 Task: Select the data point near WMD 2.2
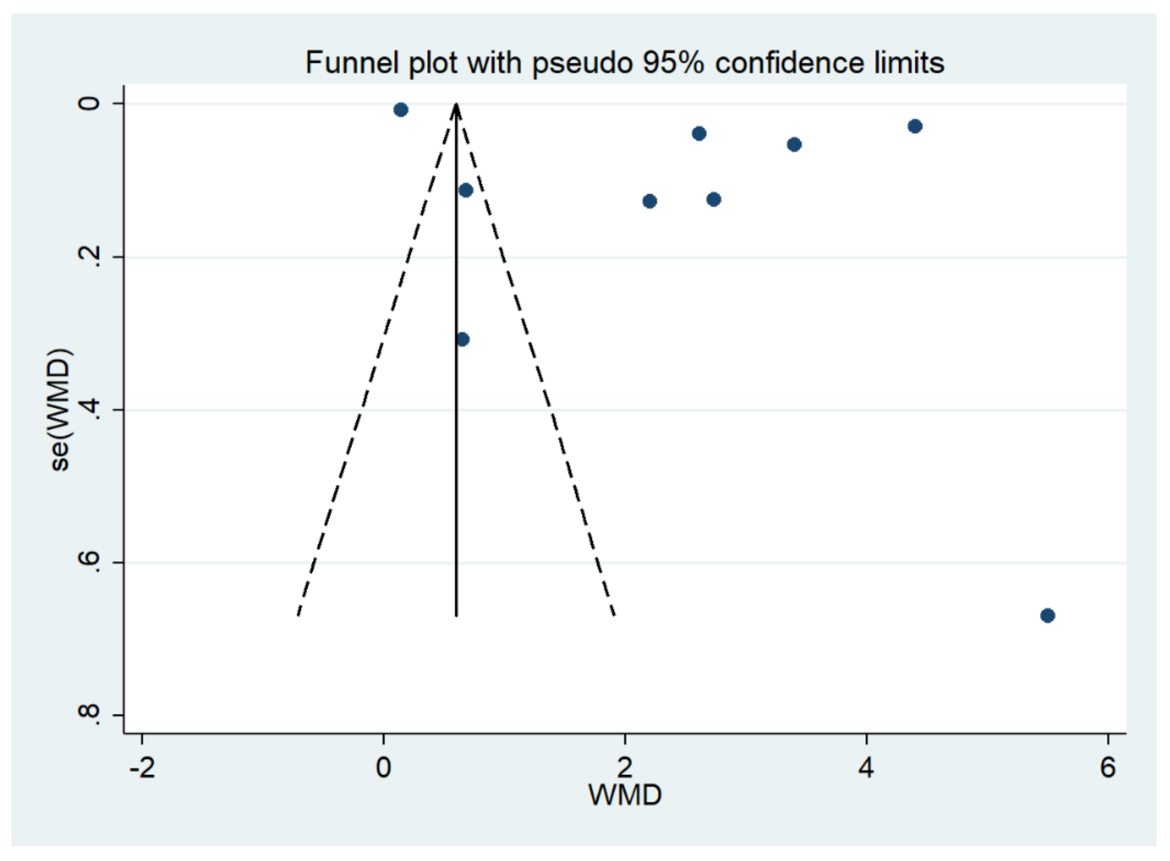(649, 201)
